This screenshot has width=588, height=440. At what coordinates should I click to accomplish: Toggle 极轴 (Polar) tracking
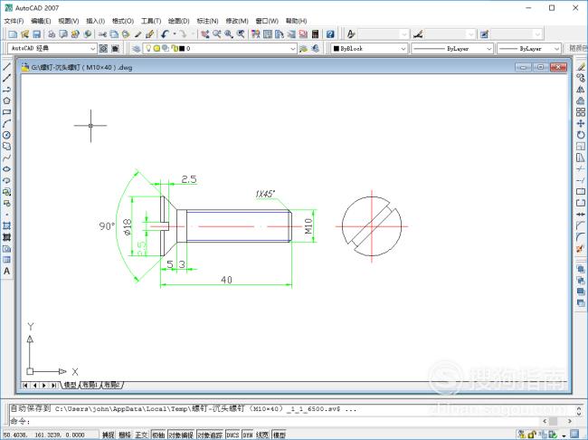click(x=158, y=435)
